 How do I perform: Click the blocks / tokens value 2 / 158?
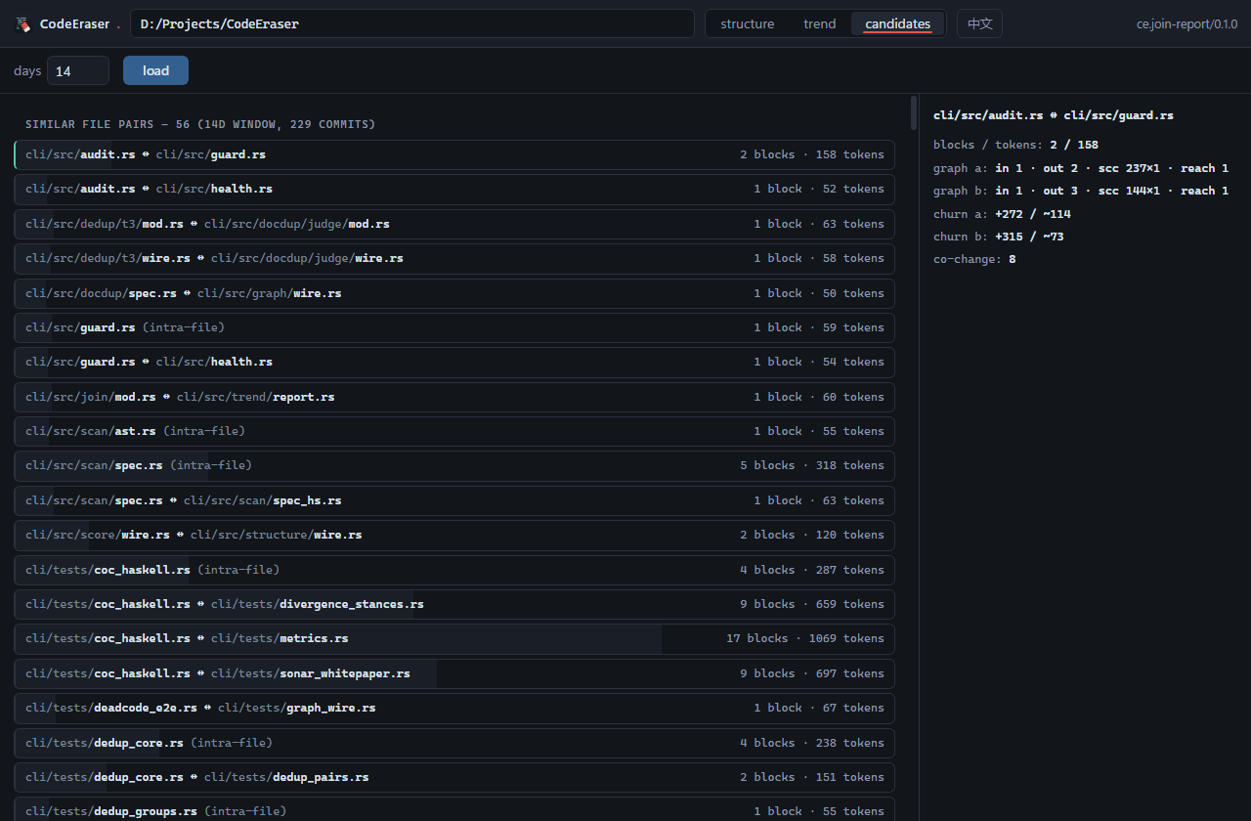pyautogui.click(x=1074, y=145)
